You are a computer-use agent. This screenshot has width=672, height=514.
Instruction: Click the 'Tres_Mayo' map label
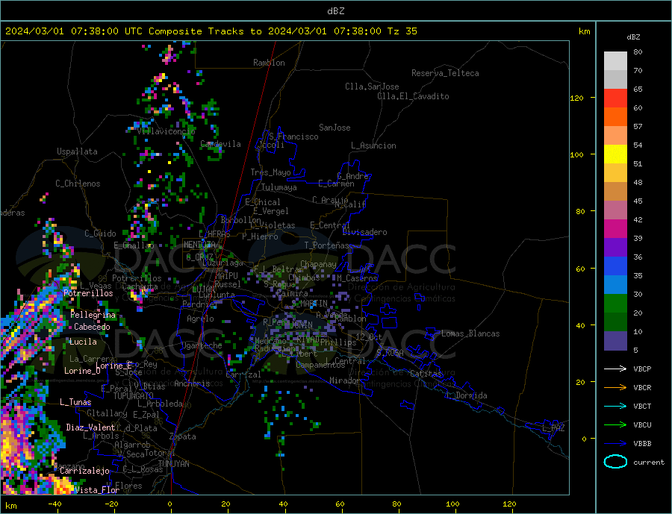(270, 172)
